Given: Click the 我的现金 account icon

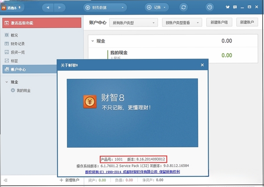Looking at the screenshot, I should coord(13,90).
